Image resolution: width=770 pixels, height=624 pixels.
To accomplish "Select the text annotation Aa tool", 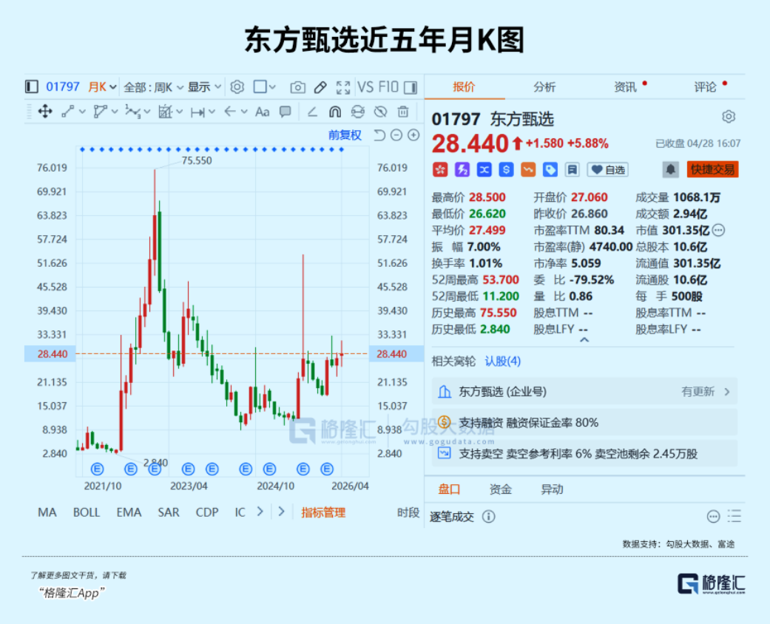I will [x=262, y=112].
